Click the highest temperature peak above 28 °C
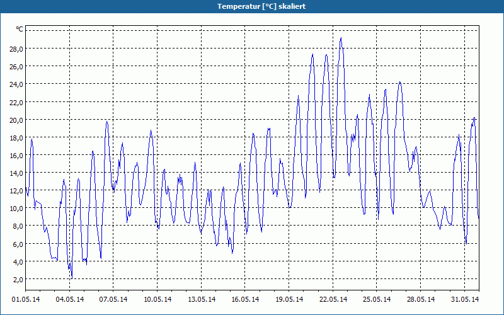Image resolution: width=504 pixels, height=315 pixels. point(341,38)
